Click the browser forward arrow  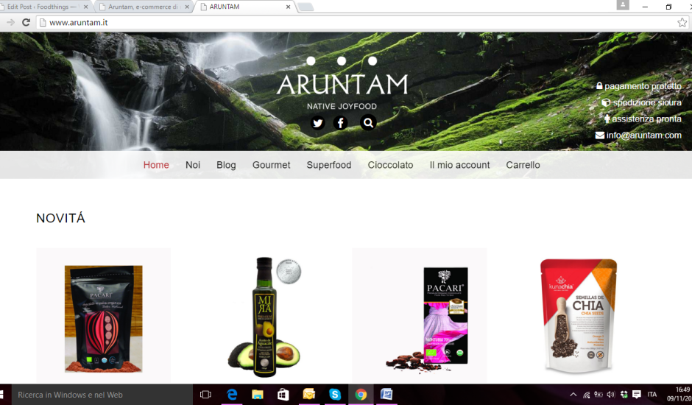pos(10,23)
